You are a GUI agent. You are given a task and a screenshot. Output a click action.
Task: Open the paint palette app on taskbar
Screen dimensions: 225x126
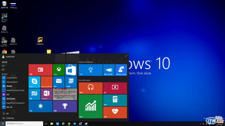(86, 123)
